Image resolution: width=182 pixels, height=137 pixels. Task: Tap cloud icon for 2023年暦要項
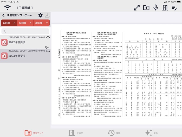click(x=48, y=51)
